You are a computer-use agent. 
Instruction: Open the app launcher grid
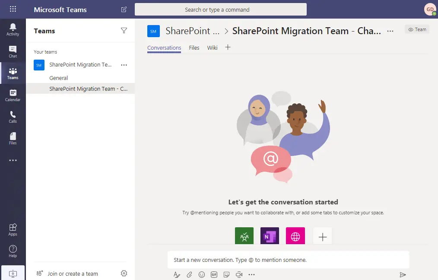(x=13, y=9)
